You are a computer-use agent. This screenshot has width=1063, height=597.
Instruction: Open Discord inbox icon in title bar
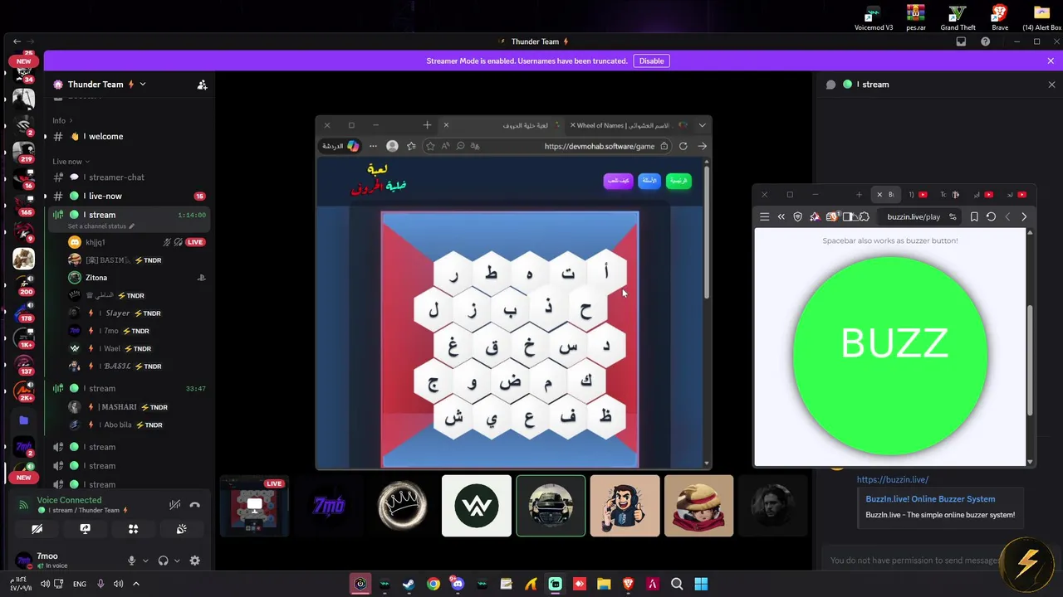961,41
